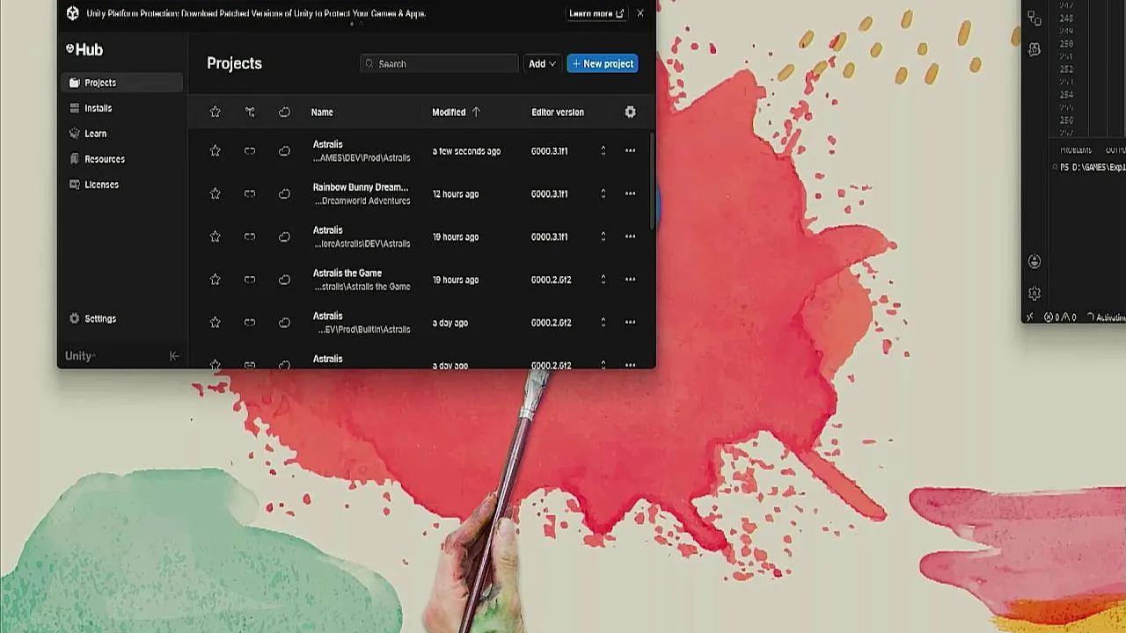Viewport: 1126px width, 633px height.
Task: Star the Astralis the Game project
Action: pyautogui.click(x=215, y=280)
